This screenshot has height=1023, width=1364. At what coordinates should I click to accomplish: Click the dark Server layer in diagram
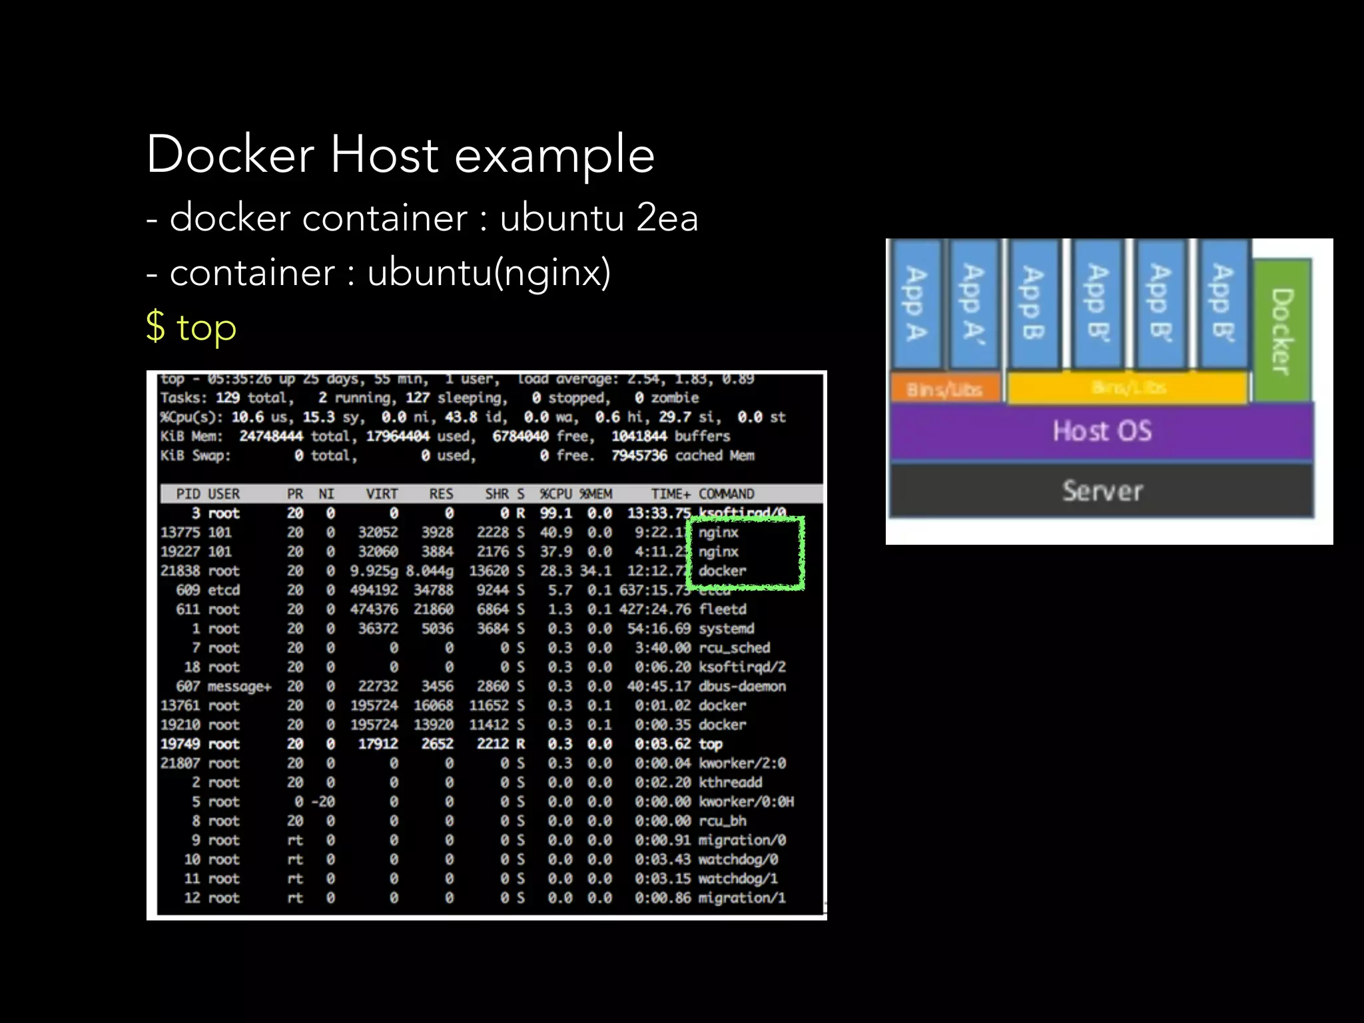(x=1102, y=491)
